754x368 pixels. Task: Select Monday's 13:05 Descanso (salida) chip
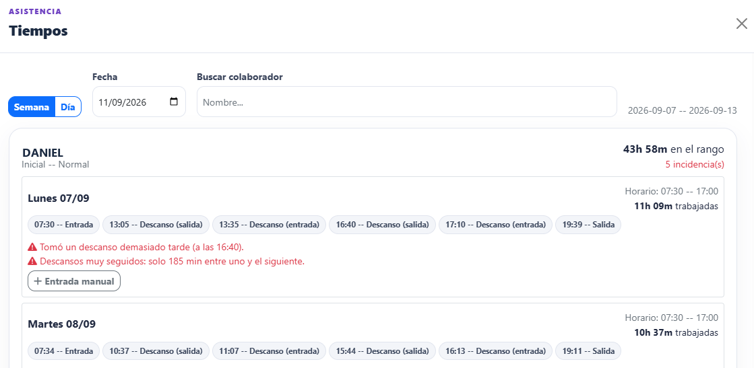pyautogui.click(x=156, y=225)
